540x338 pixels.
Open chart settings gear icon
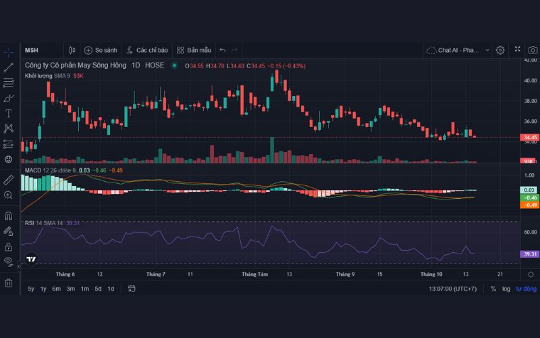[500, 50]
